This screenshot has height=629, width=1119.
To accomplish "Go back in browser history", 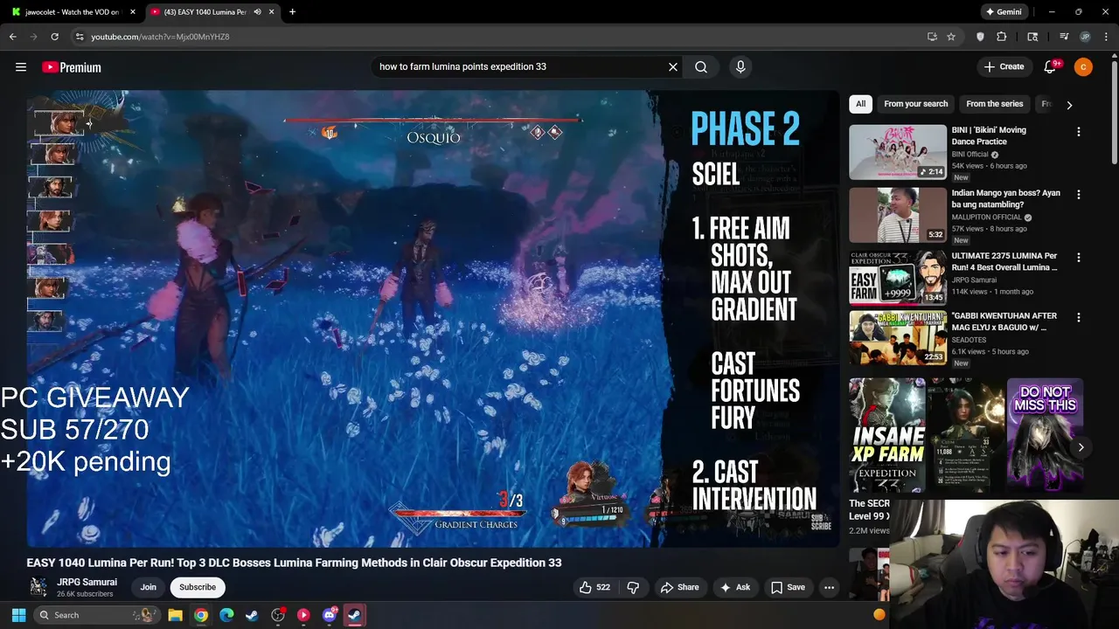I will [x=12, y=37].
